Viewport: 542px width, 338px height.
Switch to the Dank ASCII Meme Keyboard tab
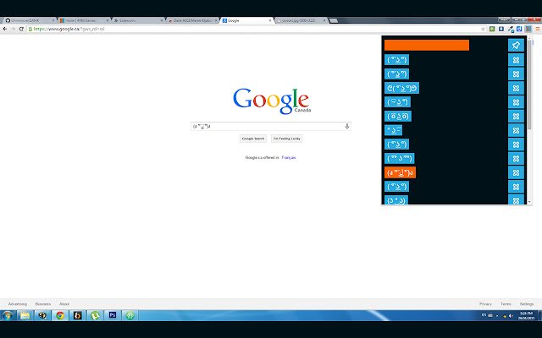click(x=192, y=20)
